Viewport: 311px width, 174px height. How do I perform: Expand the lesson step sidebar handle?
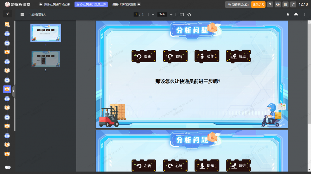[x=13, y=91]
